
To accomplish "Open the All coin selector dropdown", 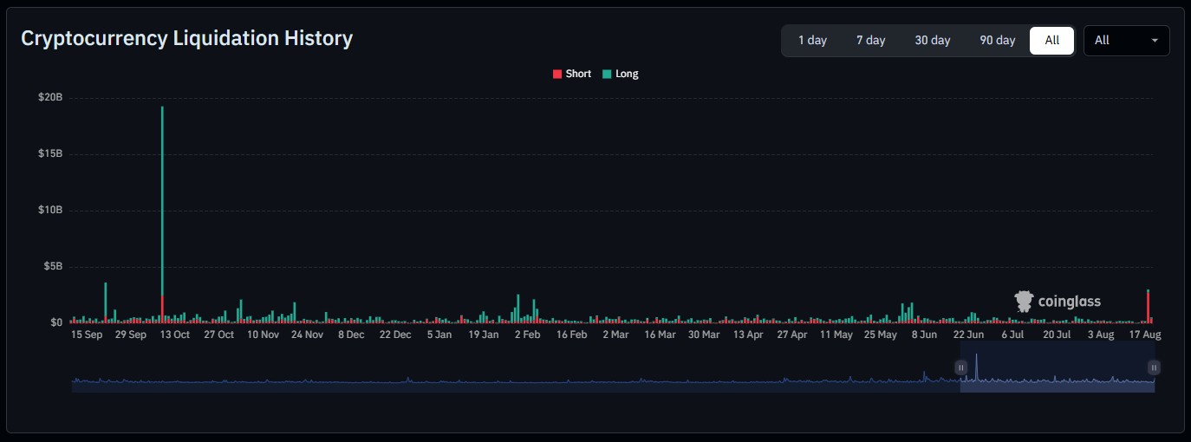I will 1126,41.
